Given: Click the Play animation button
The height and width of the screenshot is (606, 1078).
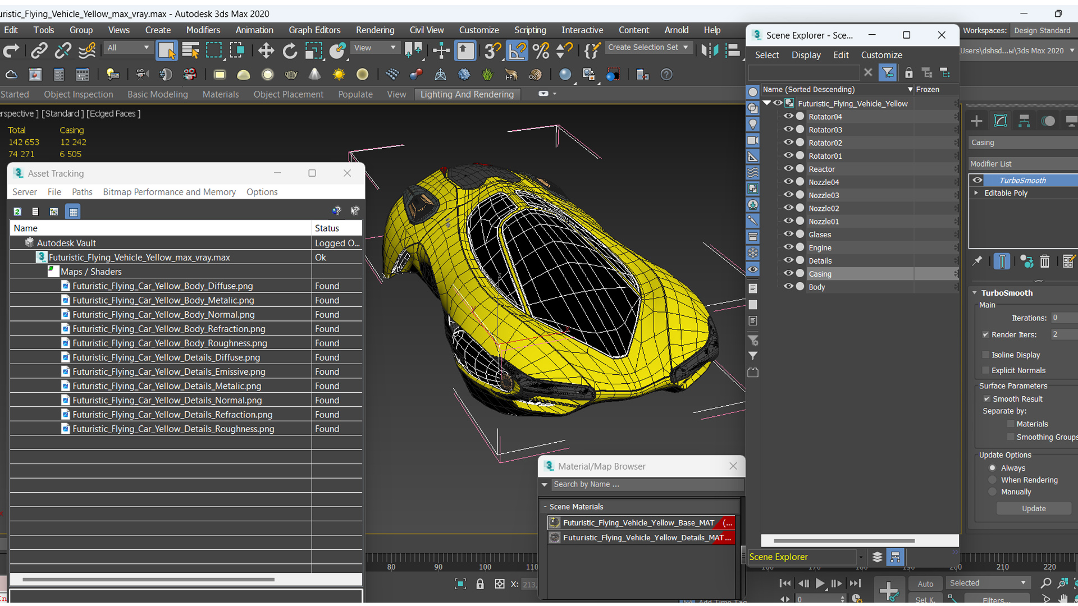Looking at the screenshot, I should point(820,584).
